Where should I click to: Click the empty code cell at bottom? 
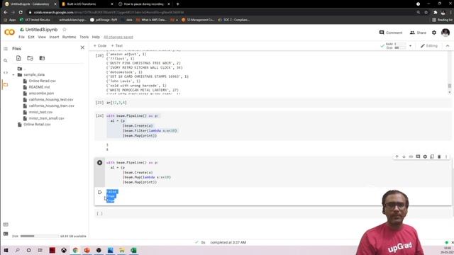pyautogui.click(x=273, y=213)
